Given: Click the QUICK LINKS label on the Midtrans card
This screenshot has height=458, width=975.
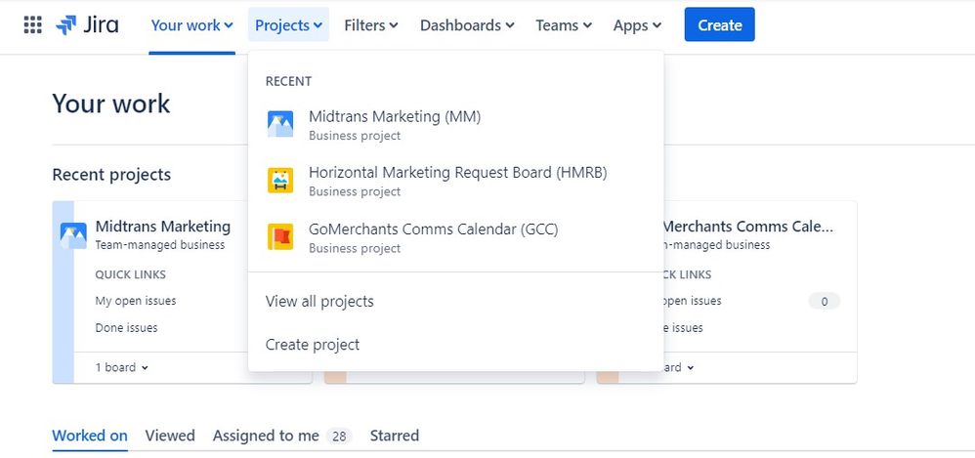Looking at the screenshot, I should pos(131,274).
